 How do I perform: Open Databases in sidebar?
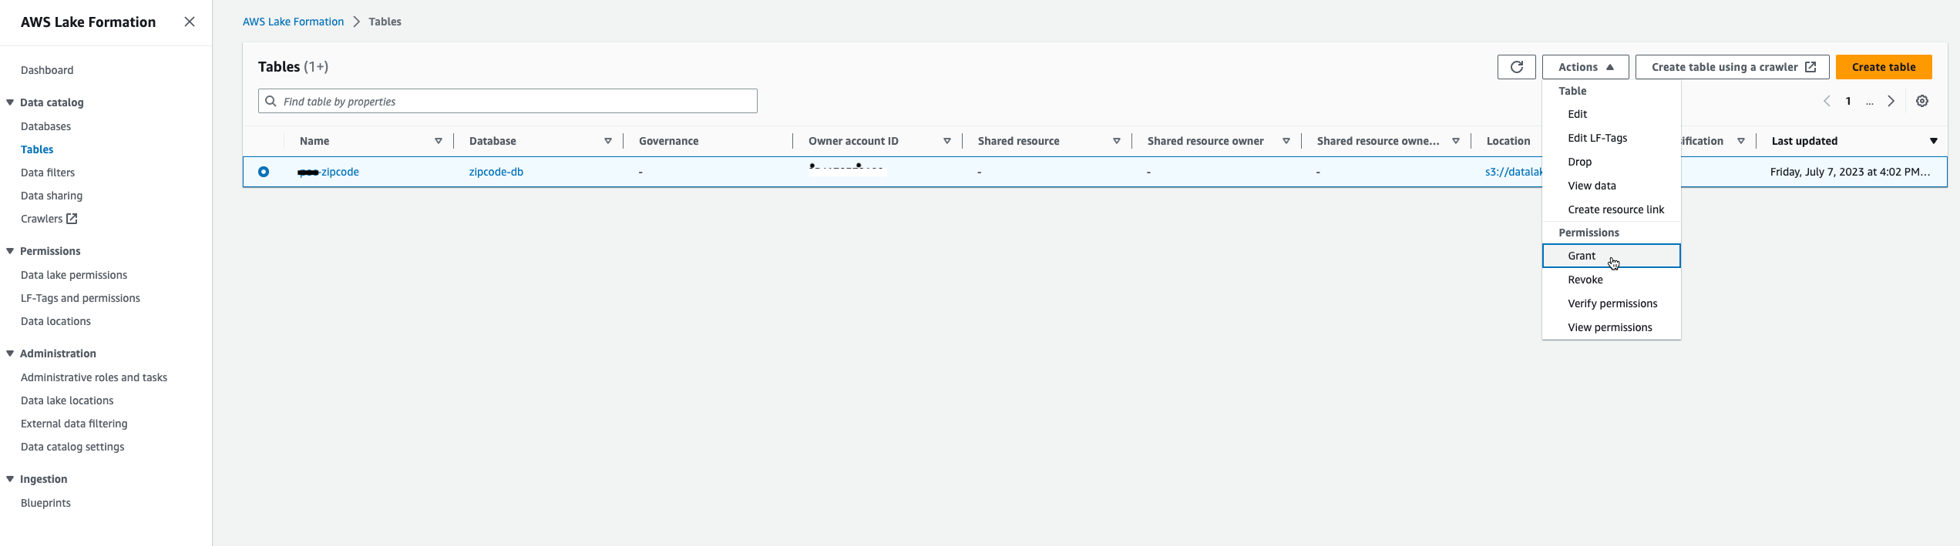[45, 126]
